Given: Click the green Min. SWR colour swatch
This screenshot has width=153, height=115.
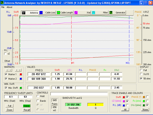Looking at the screenshot, I should tap(21, 88).
